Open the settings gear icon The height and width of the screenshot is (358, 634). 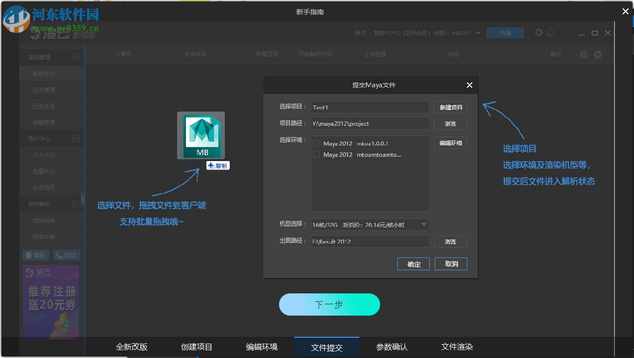coord(539,33)
